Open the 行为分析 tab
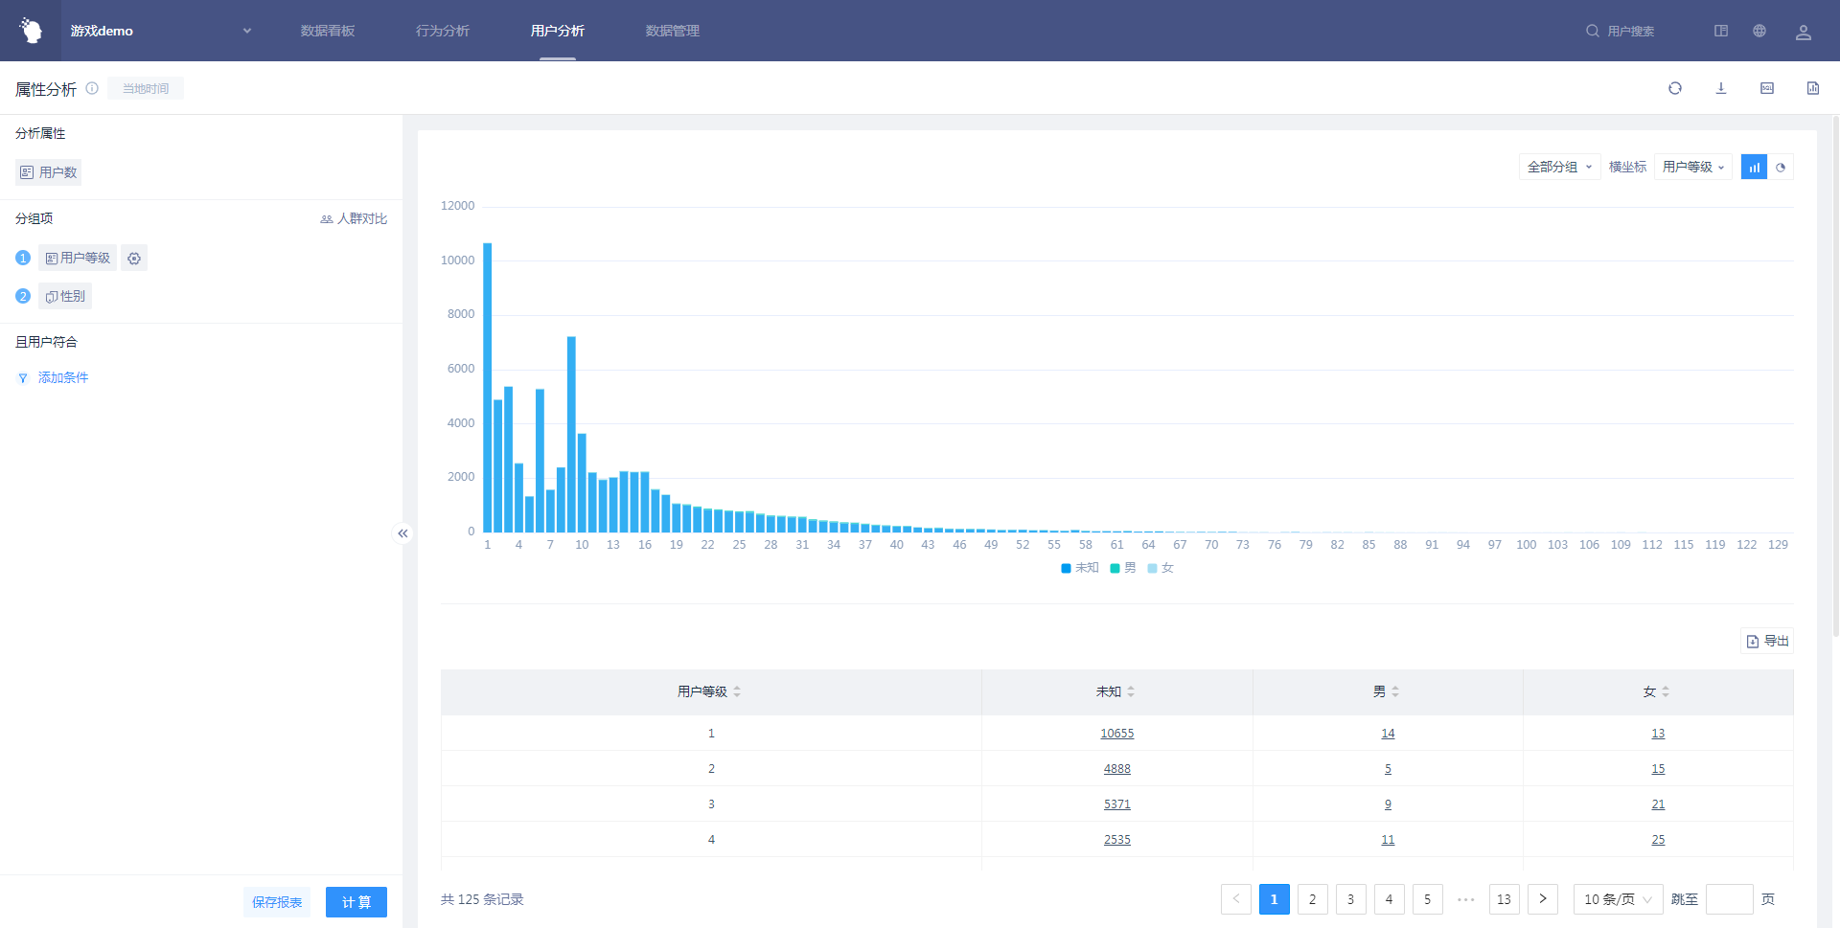This screenshot has height=928, width=1840. point(442,31)
